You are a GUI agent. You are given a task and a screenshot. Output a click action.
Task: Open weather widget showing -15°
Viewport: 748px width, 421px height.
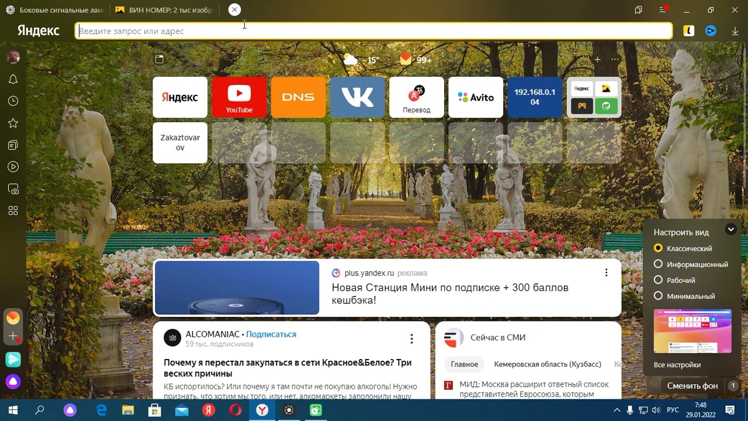point(362,60)
